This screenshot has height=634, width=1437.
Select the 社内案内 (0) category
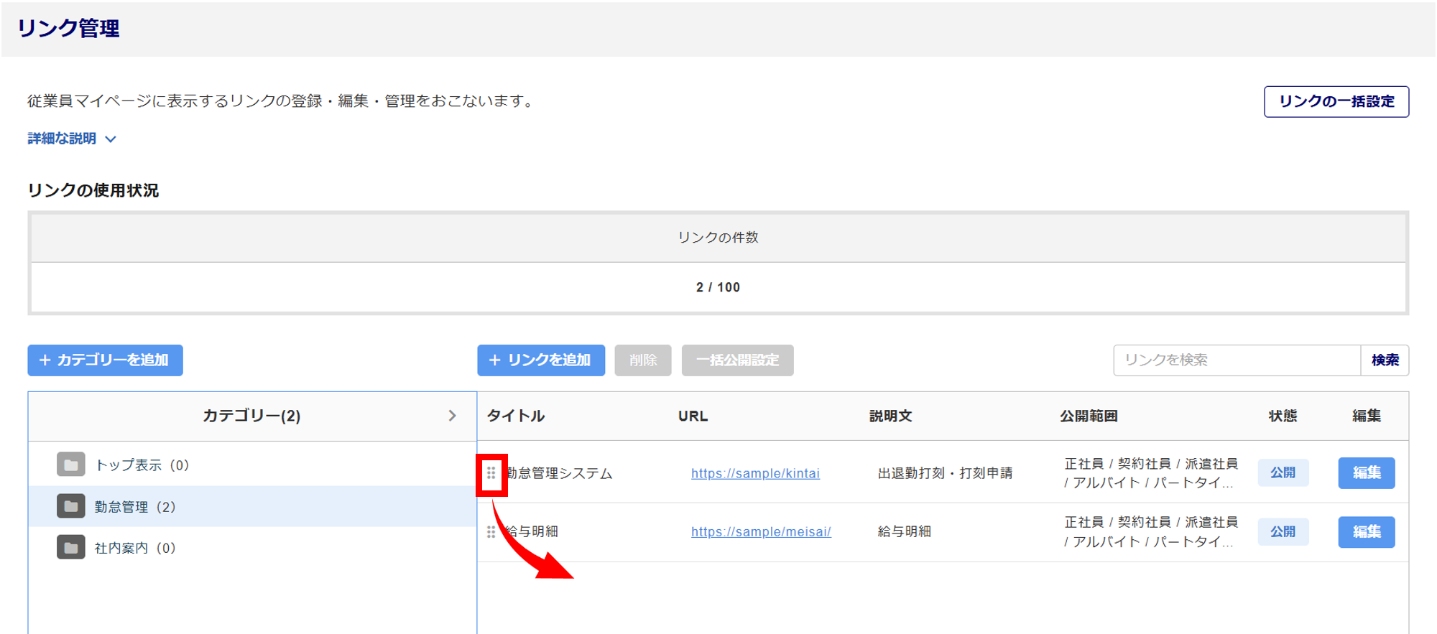(x=252, y=548)
